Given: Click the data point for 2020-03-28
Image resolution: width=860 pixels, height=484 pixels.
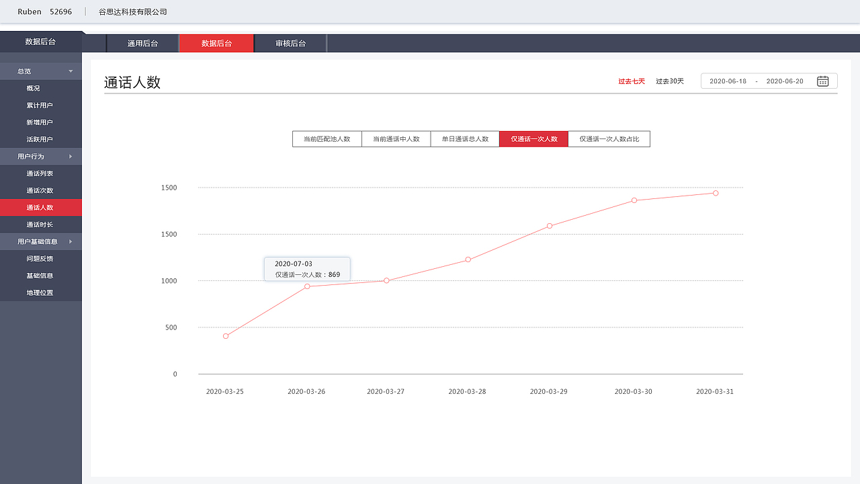Looking at the screenshot, I should click(x=468, y=259).
